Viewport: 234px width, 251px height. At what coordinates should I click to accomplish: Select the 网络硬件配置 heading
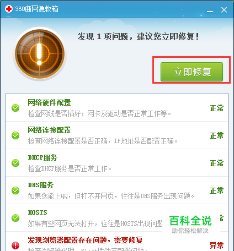[49, 102]
